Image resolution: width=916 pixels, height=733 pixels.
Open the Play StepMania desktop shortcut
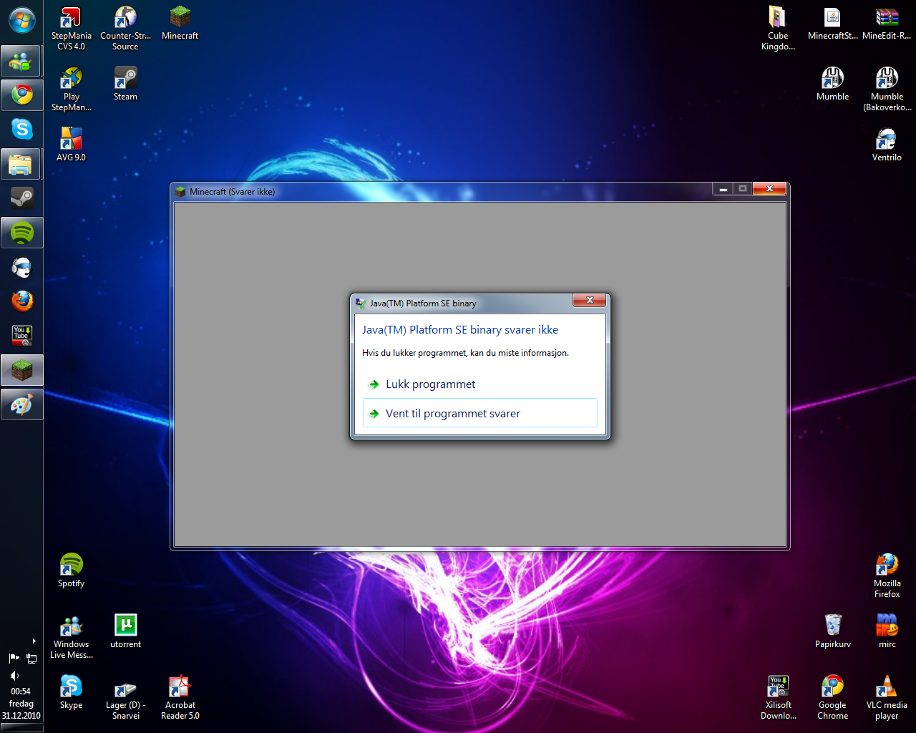coord(71,89)
